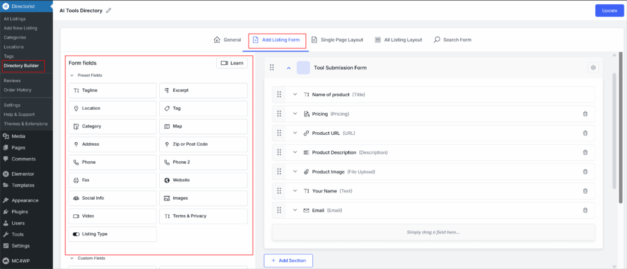The width and height of the screenshot is (627, 269).
Task: Delete the Email field via trash icon
Action: pyautogui.click(x=585, y=210)
